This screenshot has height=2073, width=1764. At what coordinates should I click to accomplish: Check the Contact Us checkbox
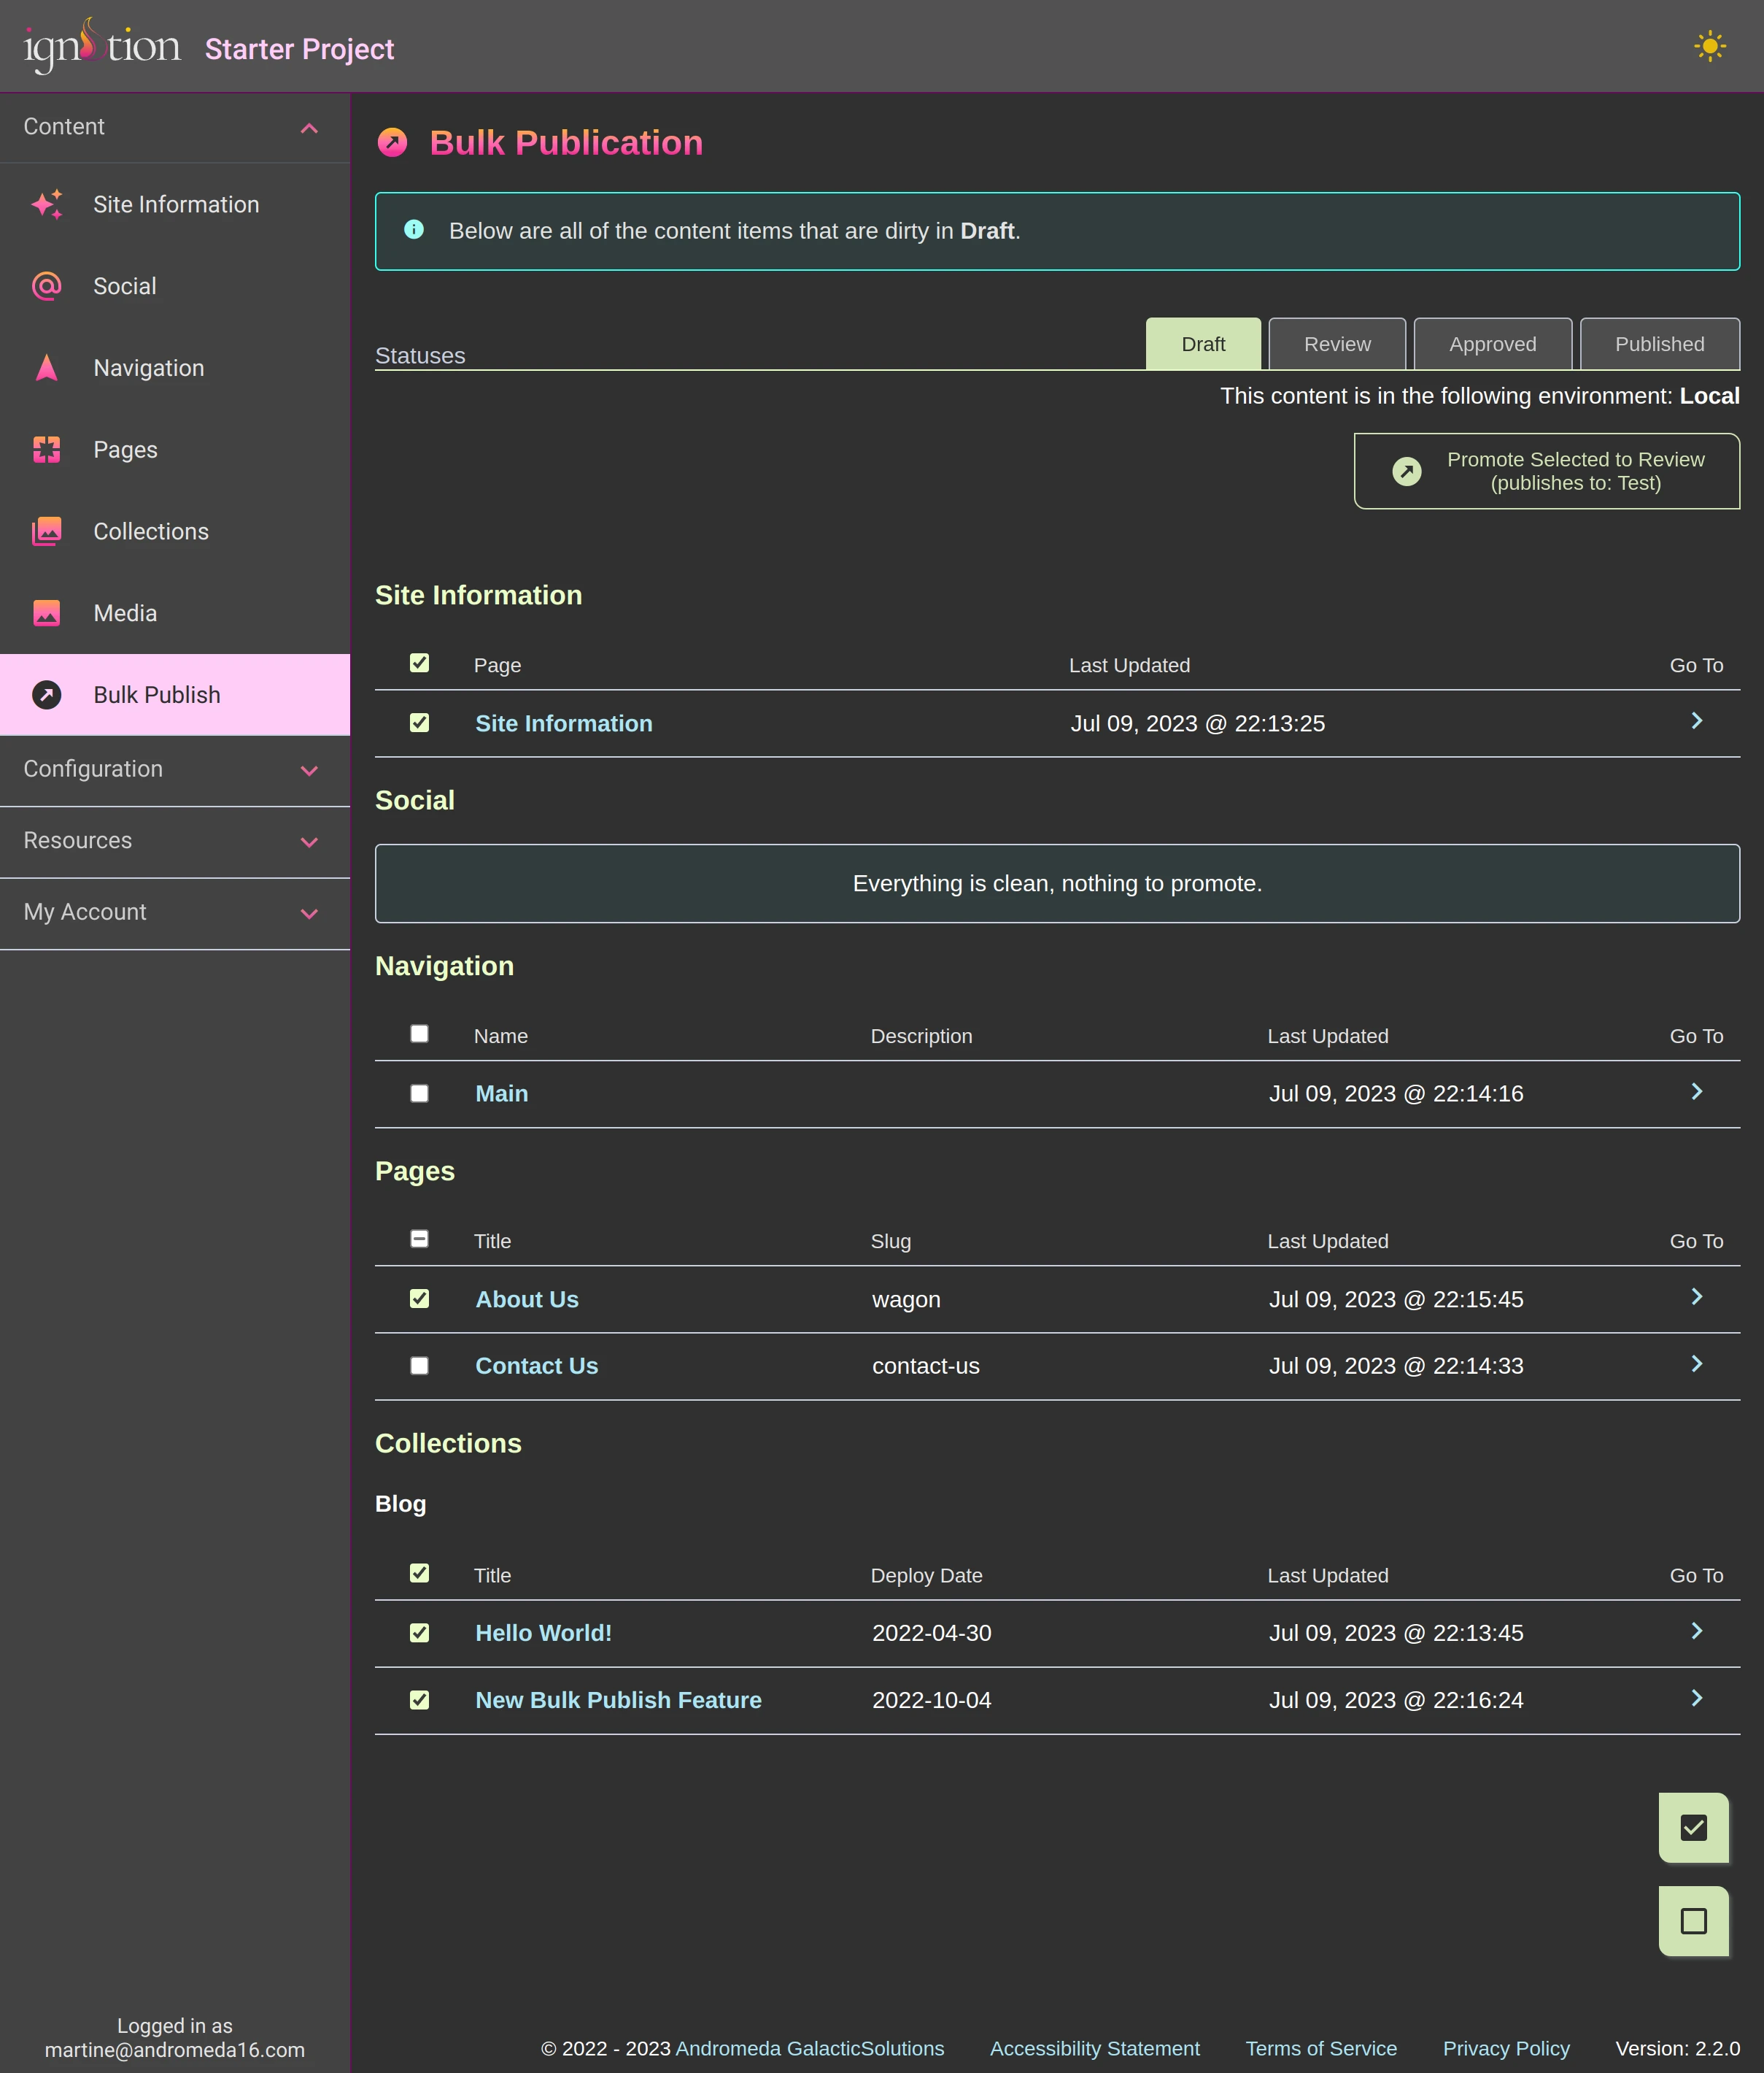coord(420,1366)
